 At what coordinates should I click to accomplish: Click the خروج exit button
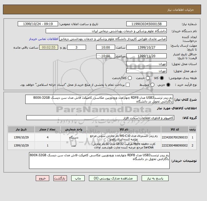coord(42,178)
